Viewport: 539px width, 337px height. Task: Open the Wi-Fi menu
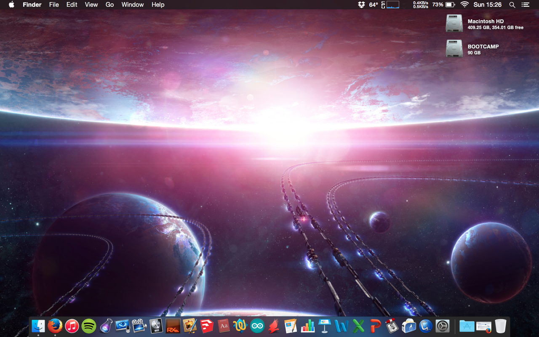[x=464, y=5]
